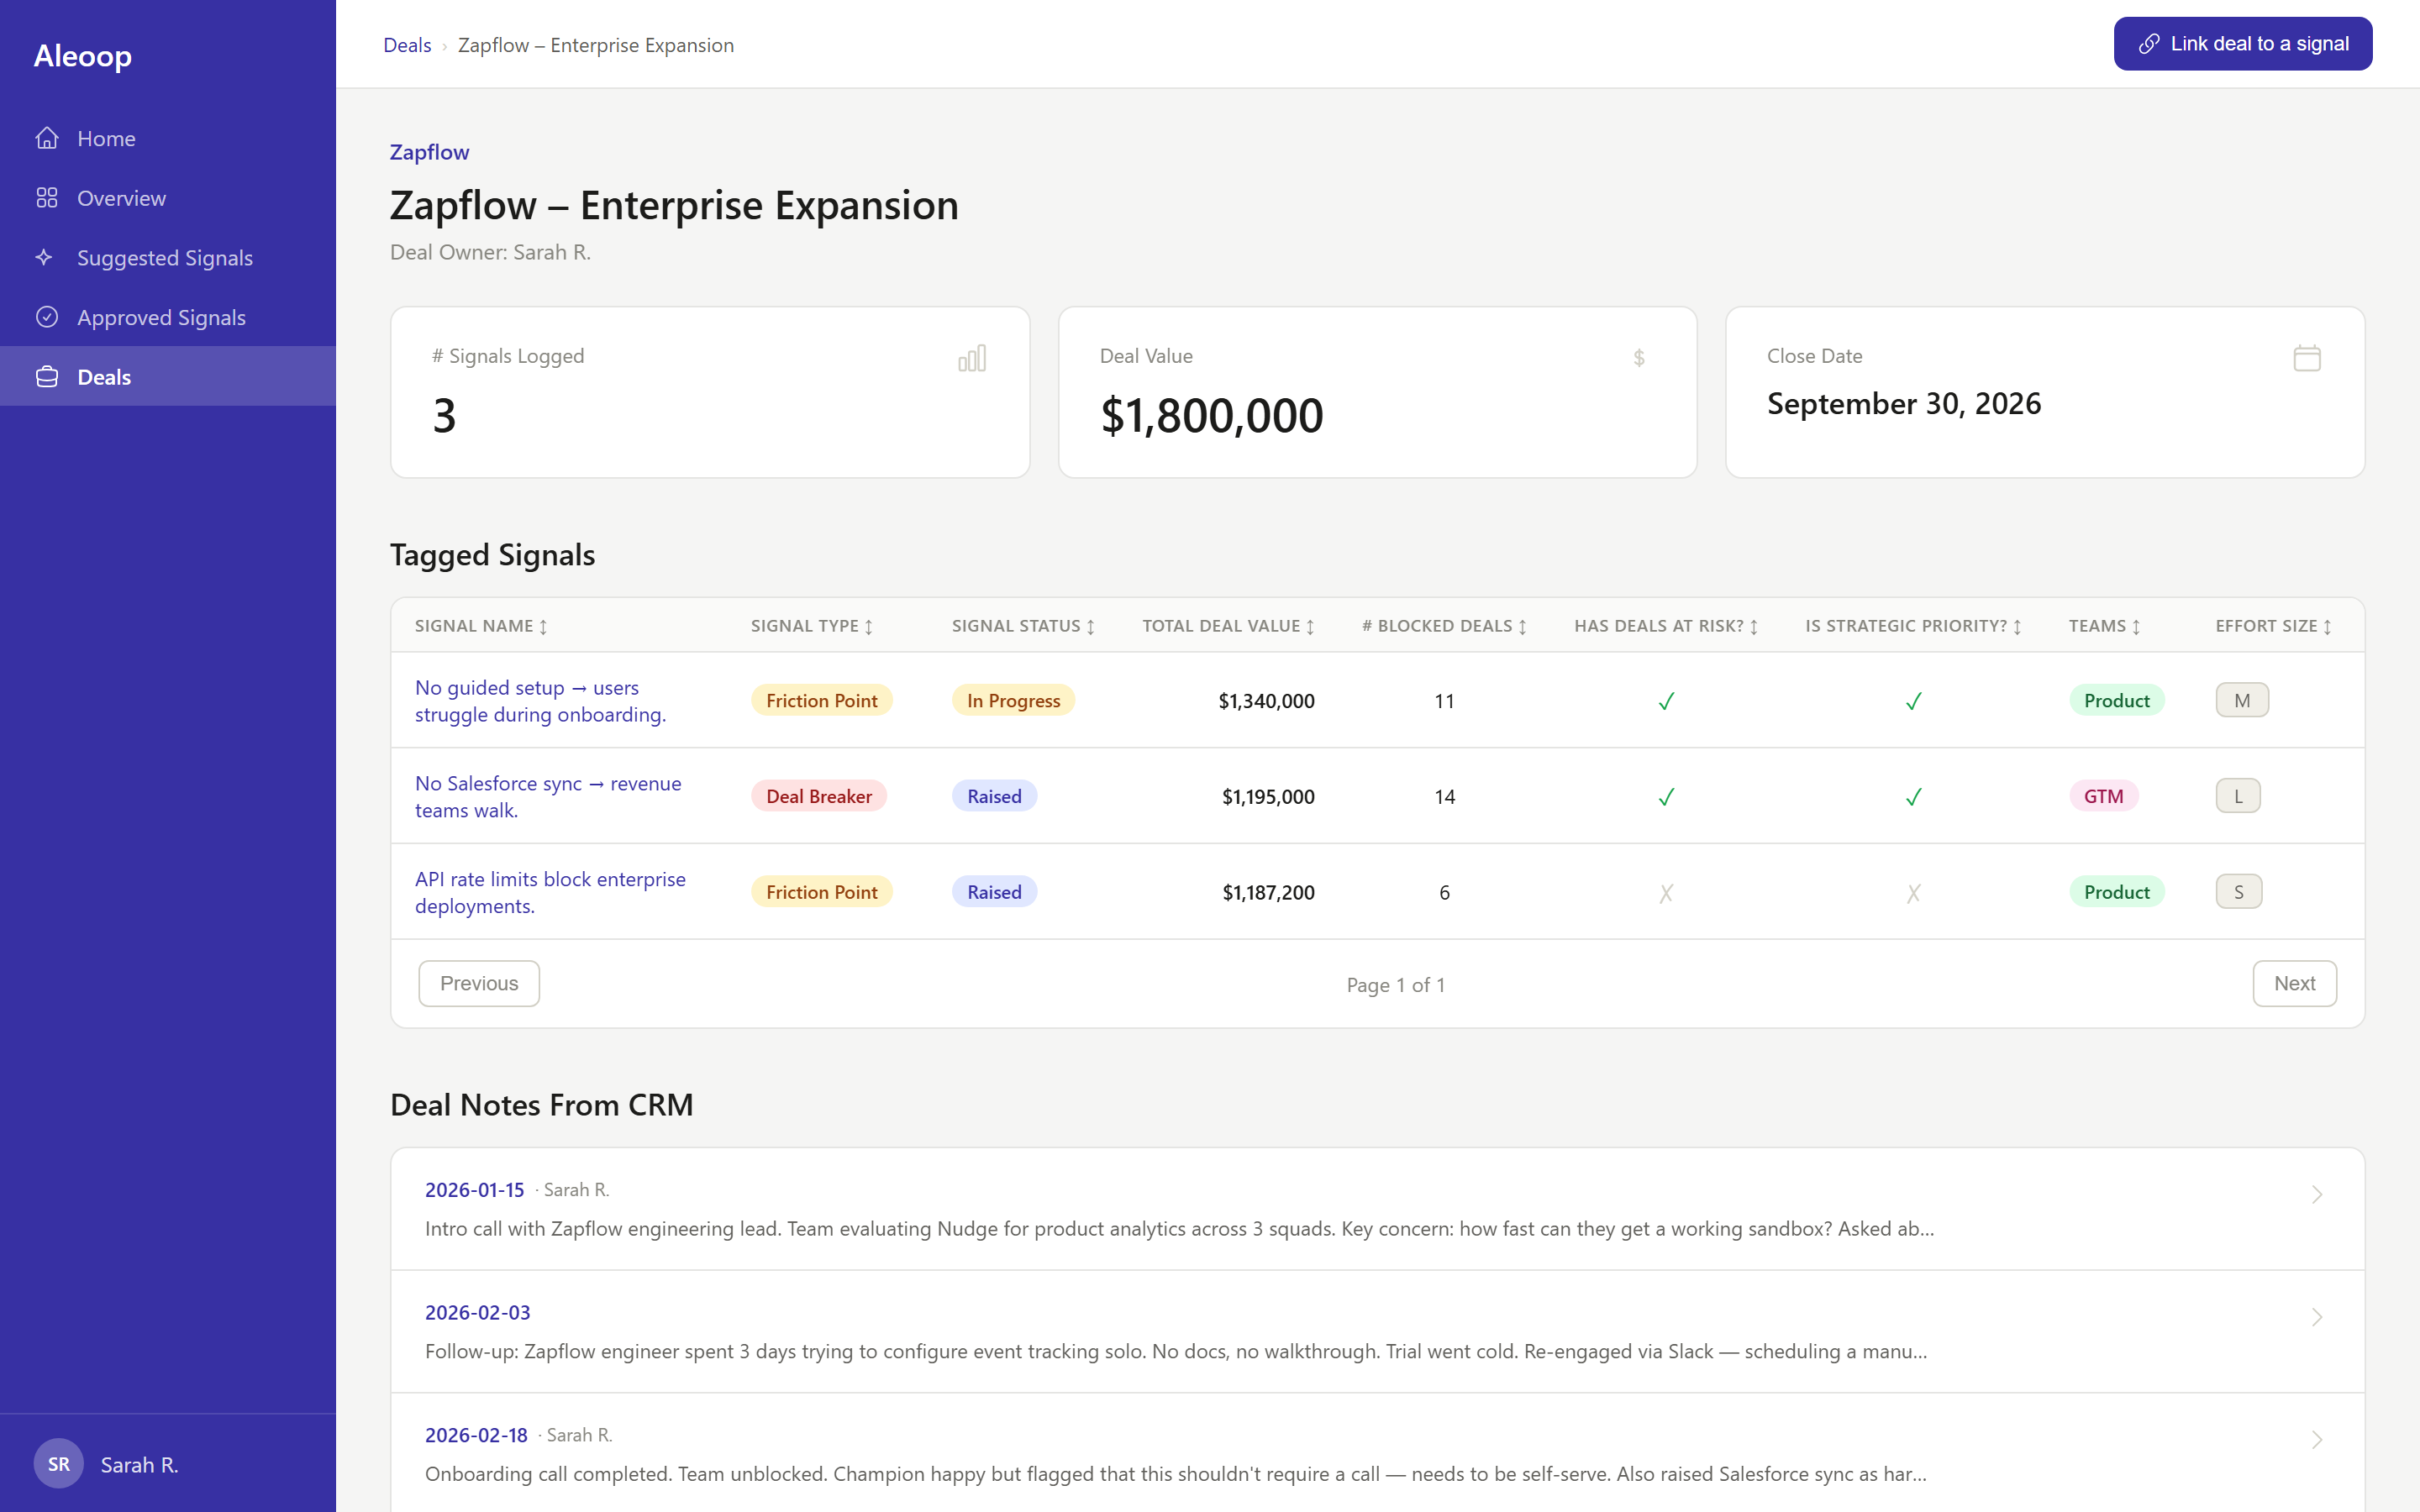Select Deals in the sidebar
2420x1512 pixels.
click(168, 376)
